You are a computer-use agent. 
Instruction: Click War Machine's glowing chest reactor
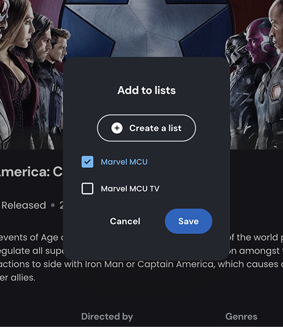276,92
